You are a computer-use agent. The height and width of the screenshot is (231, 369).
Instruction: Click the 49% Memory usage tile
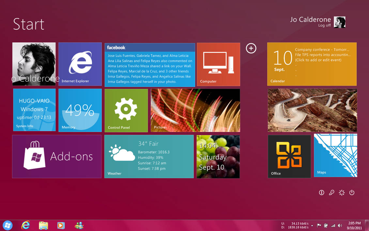coord(80,110)
